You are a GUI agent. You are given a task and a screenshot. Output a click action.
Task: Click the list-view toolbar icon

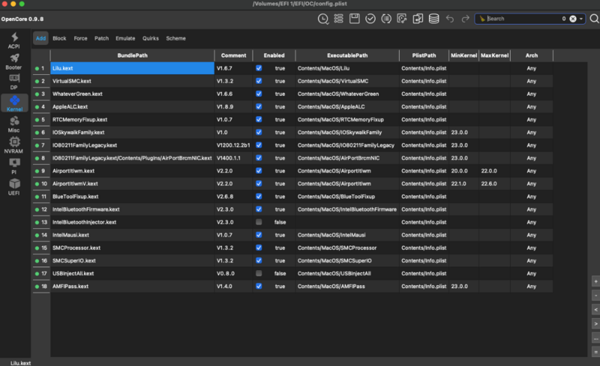(339, 19)
